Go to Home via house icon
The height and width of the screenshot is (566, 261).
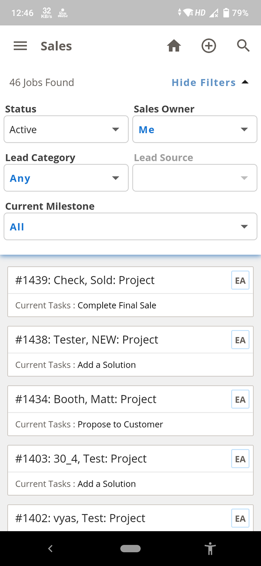point(174,46)
